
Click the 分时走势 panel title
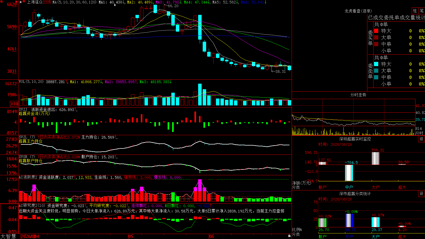tap(358, 95)
